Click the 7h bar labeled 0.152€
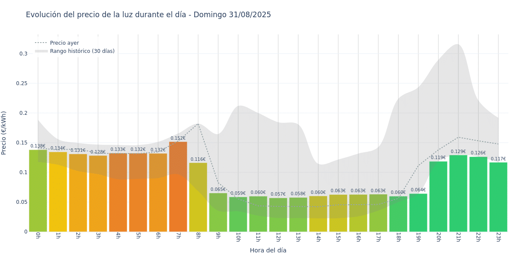The width and height of the screenshot is (517, 258). coord(178,187)
